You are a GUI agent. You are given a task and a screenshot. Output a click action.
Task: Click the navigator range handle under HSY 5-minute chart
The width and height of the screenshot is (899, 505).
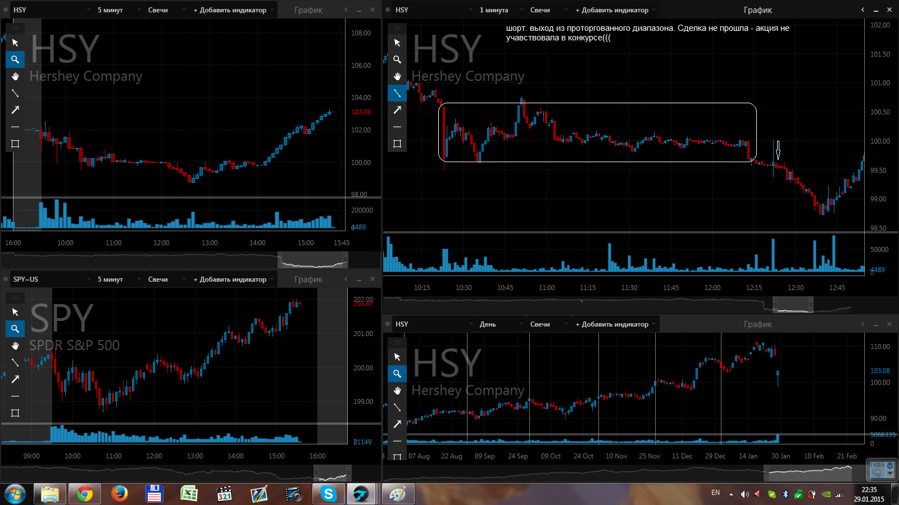(313, 260)
